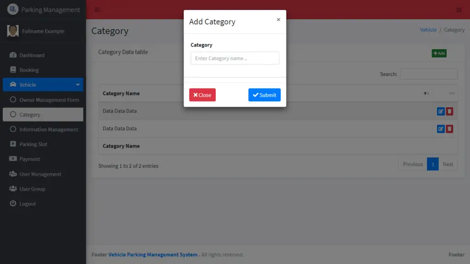The image size is (470, 264).
Task: Collapse the Vehicle submenu chevron
Action: click(x=78, y=85)
